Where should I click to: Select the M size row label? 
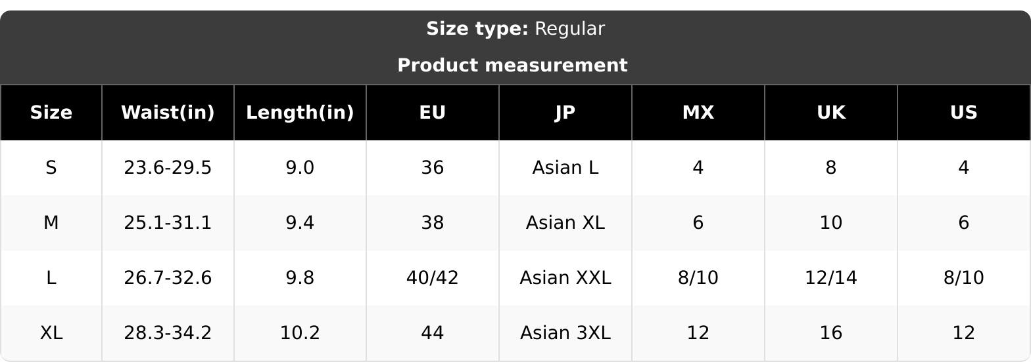click(x=51, y=223)
